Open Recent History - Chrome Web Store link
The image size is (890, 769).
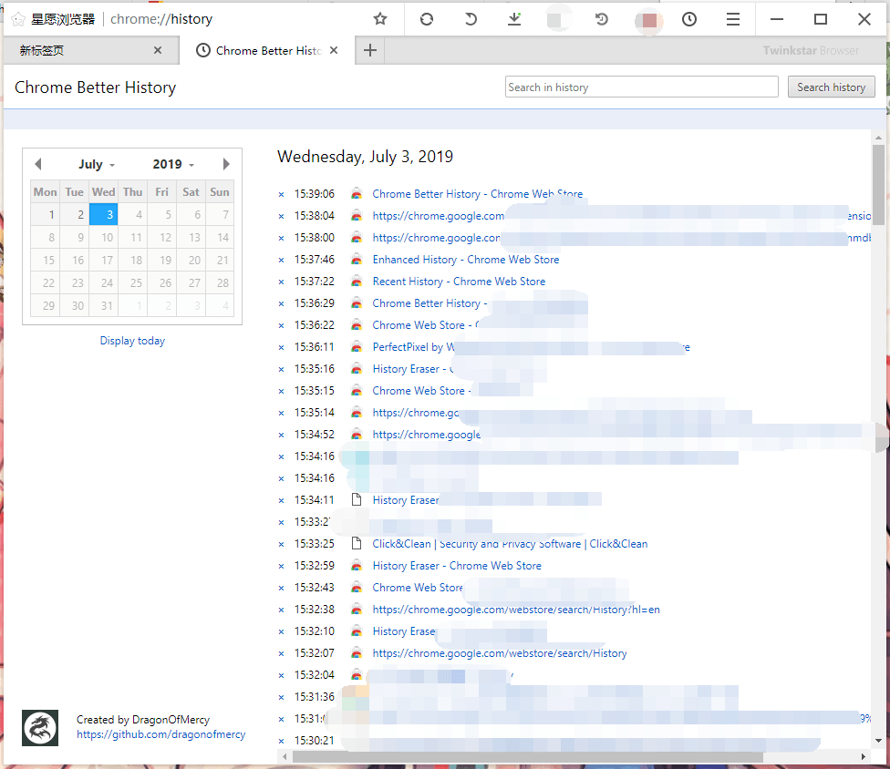[459, 282]
